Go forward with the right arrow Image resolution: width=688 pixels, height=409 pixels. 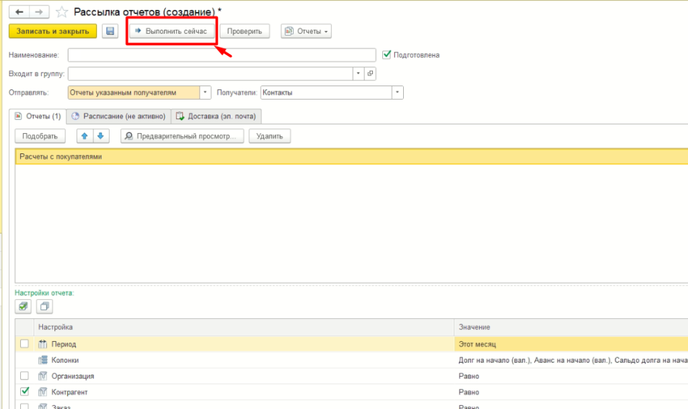tap(39, 12)
